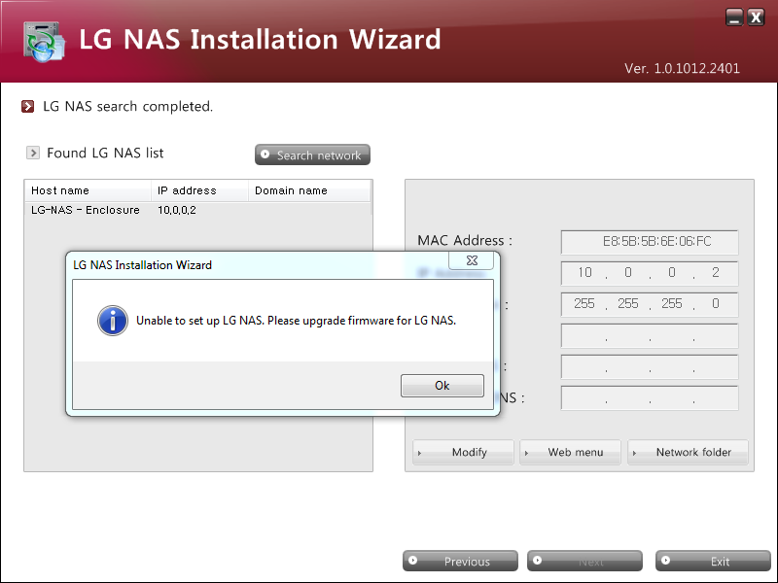Click Ok in the firmware upgrade dialog
The width and height of the screenshot is (778, 583).
click(442, 385)
